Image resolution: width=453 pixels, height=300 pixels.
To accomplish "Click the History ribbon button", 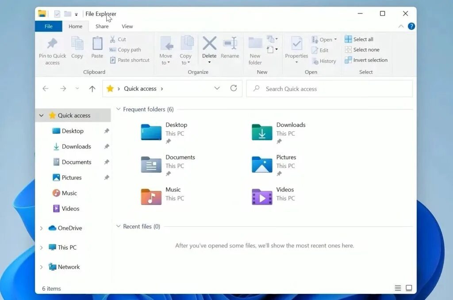I will coord(324,61).
